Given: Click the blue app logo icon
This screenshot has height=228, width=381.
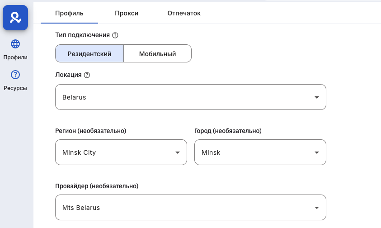Looking at the screenshot, I should click(x=15, y=18).
